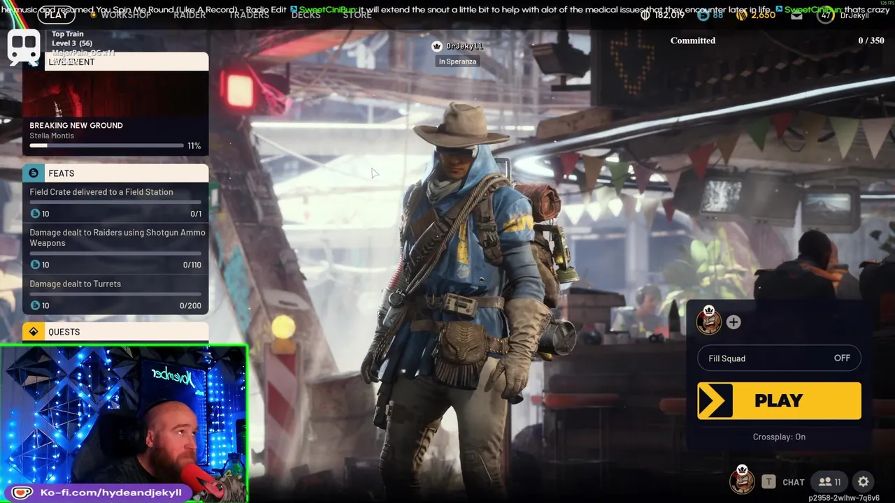Switch to the RAIDER tab
895x503 pixels.
point(189,15)
